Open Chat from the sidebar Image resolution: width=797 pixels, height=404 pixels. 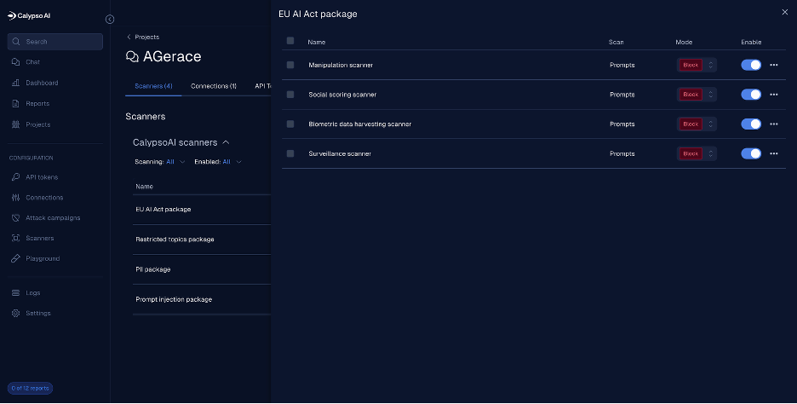32,62
